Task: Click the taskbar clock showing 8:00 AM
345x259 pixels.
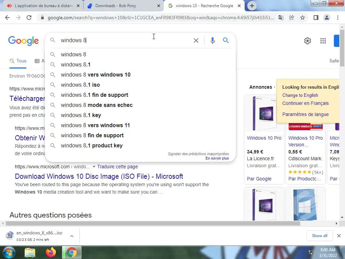Action: [x=328, y=253]
